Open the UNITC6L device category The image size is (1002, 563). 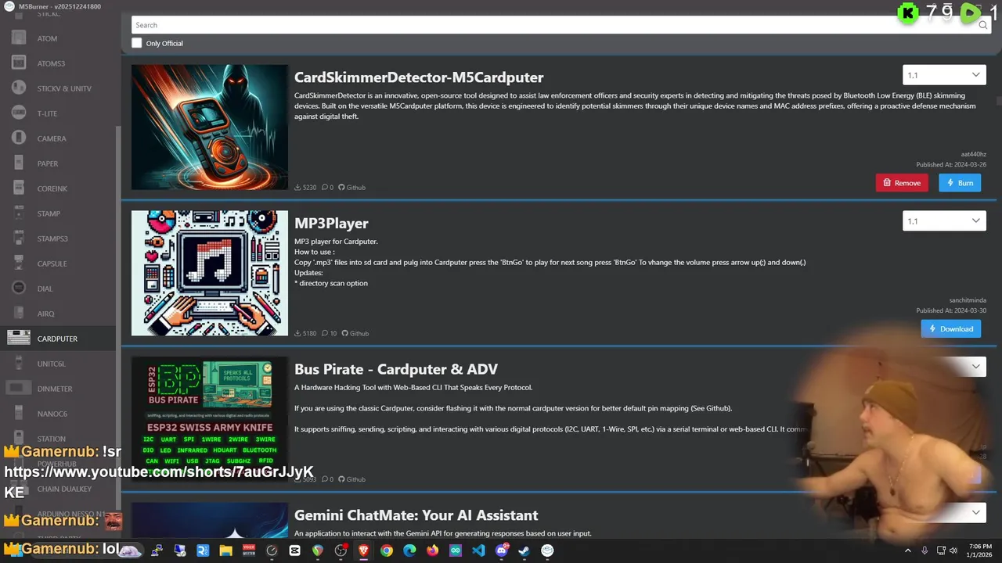pos(58,364)
